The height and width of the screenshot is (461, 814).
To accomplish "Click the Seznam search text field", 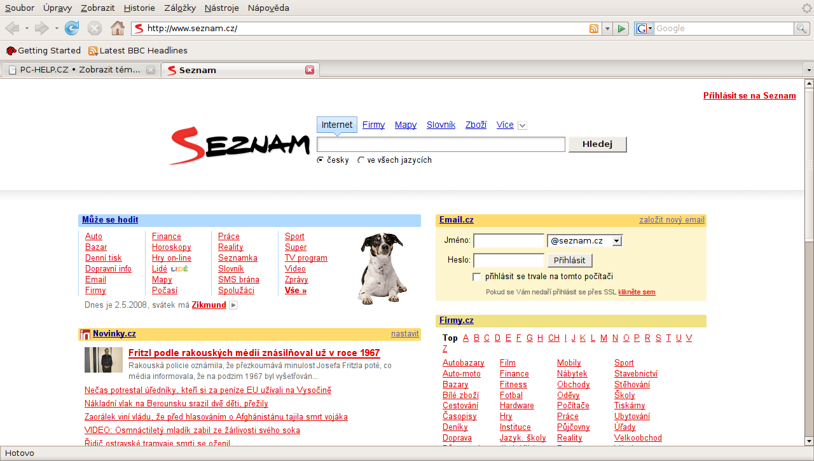I will click(441, 145).
